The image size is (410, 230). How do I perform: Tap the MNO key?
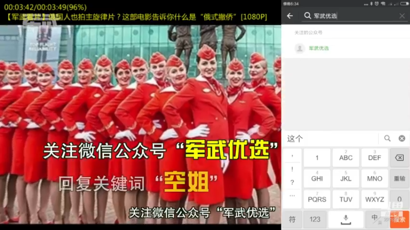(x=375, y=178)
